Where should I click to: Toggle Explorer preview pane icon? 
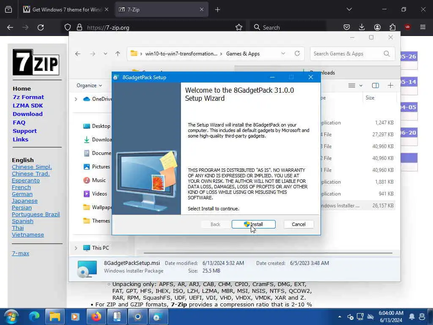click(x=375, y=85)
